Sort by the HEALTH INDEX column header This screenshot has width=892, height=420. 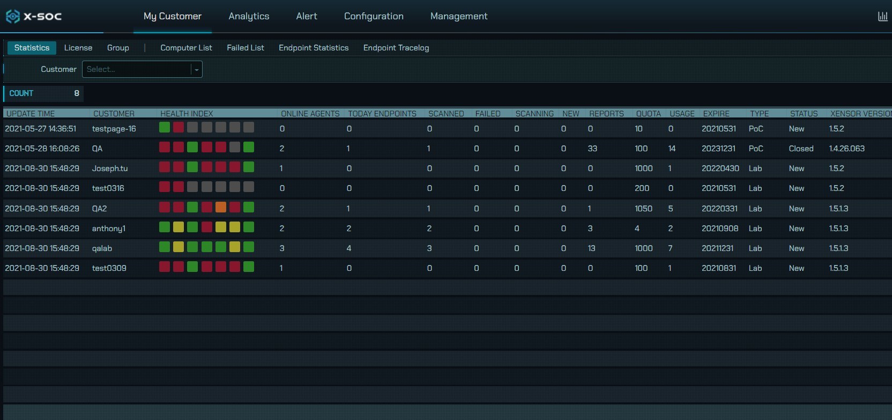(187, 114)
